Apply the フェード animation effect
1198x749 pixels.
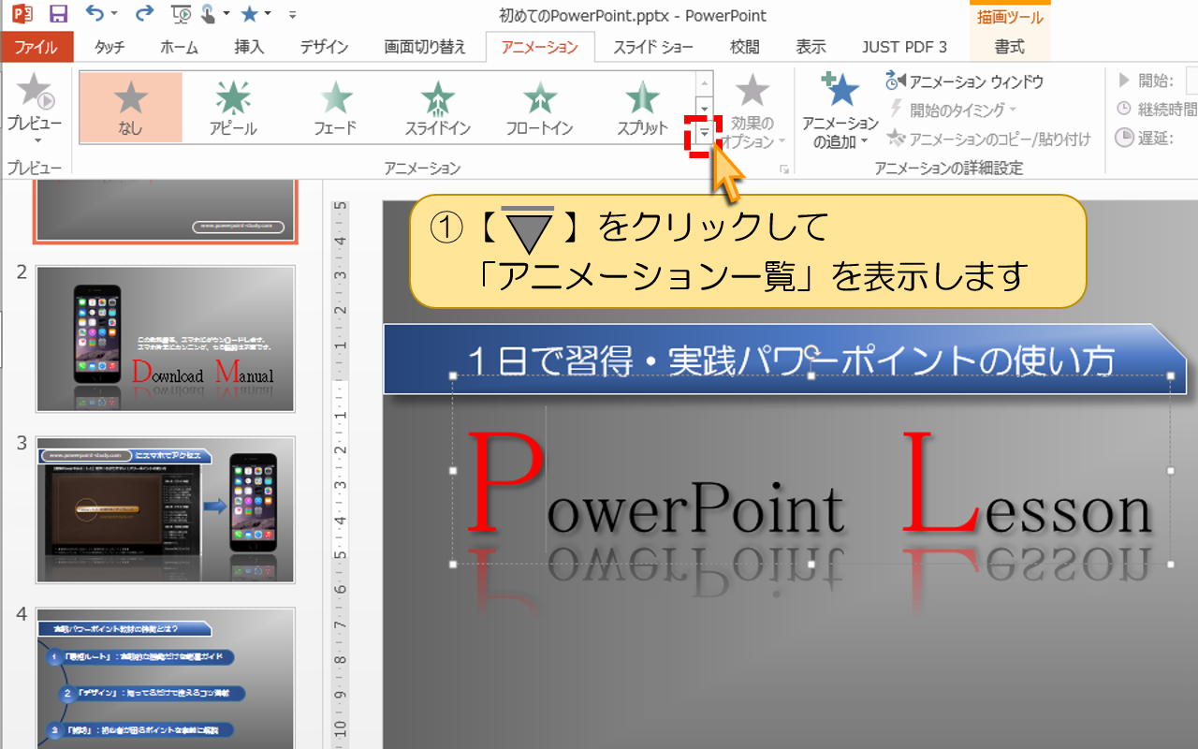coord(336,107)
